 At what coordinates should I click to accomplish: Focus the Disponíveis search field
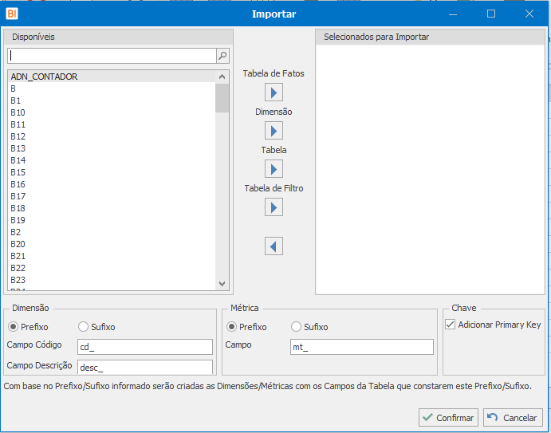tap(112, 56)
